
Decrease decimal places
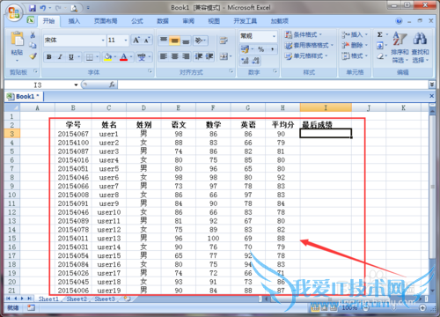[x=256, y=61]
